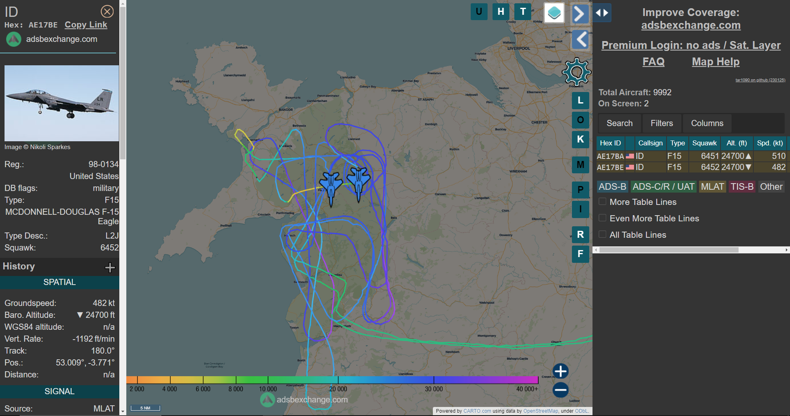Enable More Table Lines checkbox
Image resolution: width=790 pixels, height=416 pixels.
[602, 202]
